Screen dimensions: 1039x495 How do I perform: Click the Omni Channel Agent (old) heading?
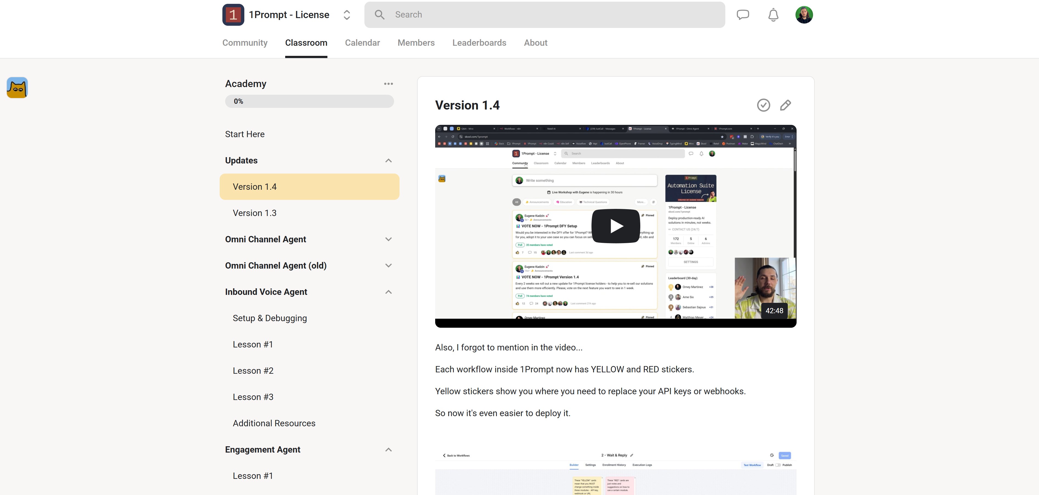tap(276, 265)
